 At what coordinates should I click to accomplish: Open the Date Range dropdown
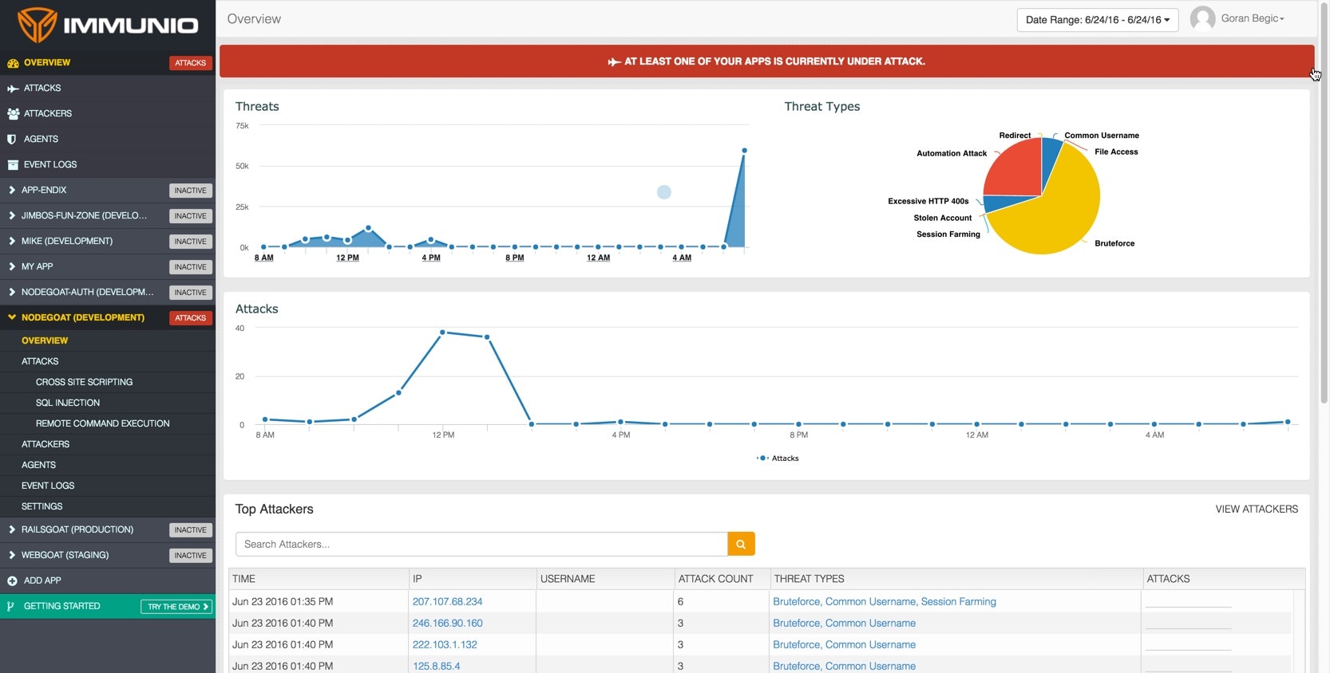[1097, 20]
